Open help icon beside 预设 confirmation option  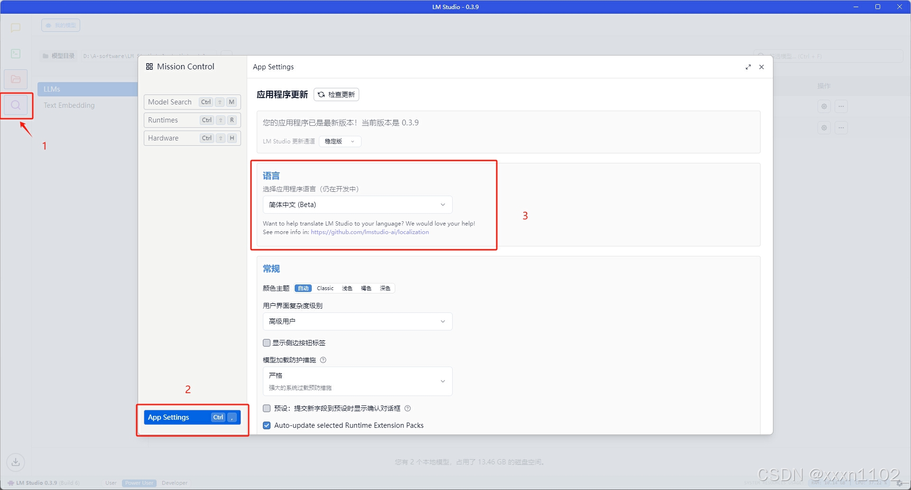click(408, 408)
